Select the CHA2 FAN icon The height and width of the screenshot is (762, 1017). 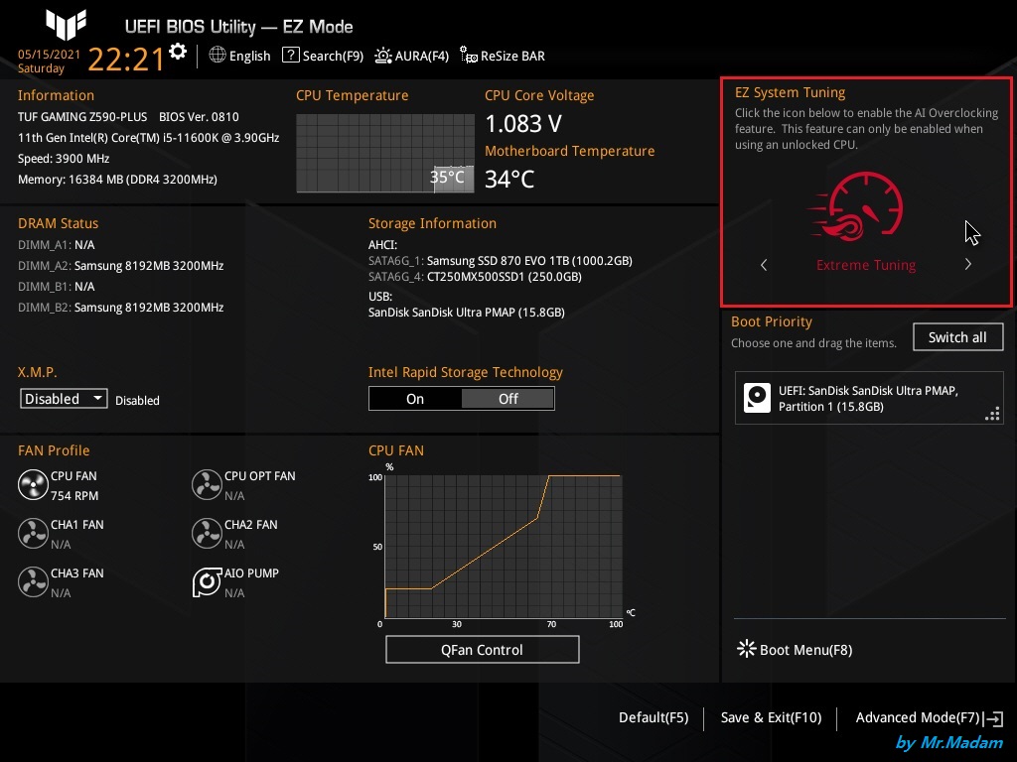pyautogui.click(x=207, y=534)
